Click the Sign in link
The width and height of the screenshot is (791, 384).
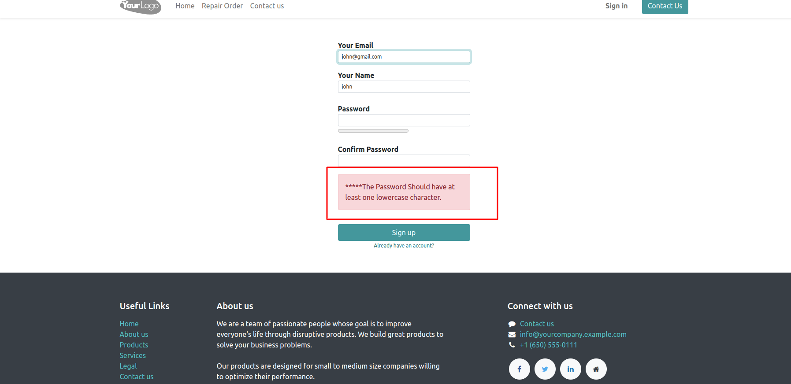pos(616,6)
